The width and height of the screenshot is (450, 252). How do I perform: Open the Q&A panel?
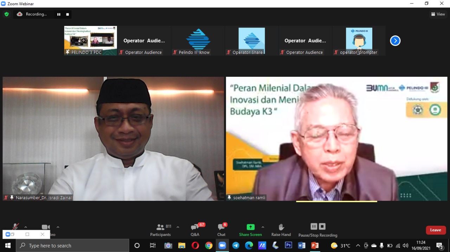click(x=195, y=230)
